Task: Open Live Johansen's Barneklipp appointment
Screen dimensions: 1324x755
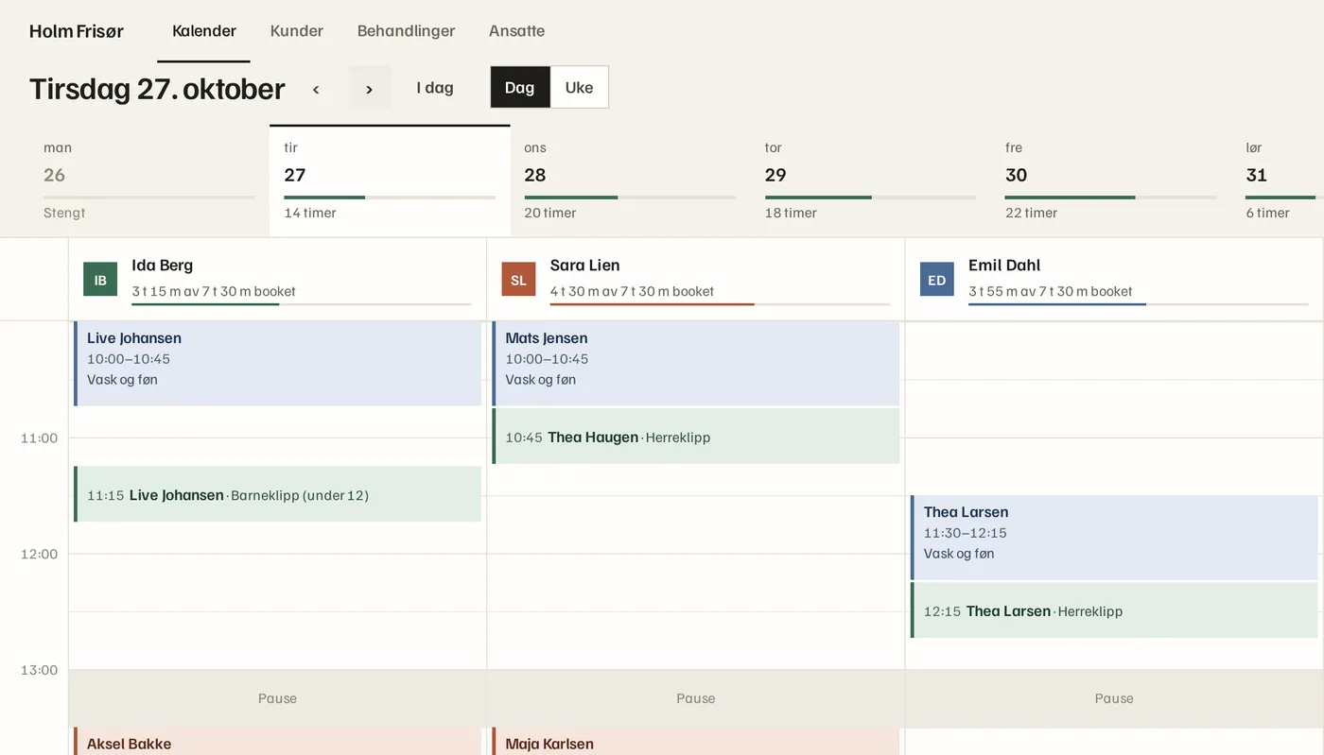Action: tap(277, 494)
